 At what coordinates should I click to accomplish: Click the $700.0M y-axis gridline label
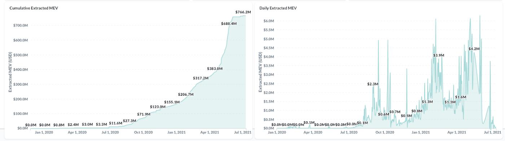tap(20, 26)
